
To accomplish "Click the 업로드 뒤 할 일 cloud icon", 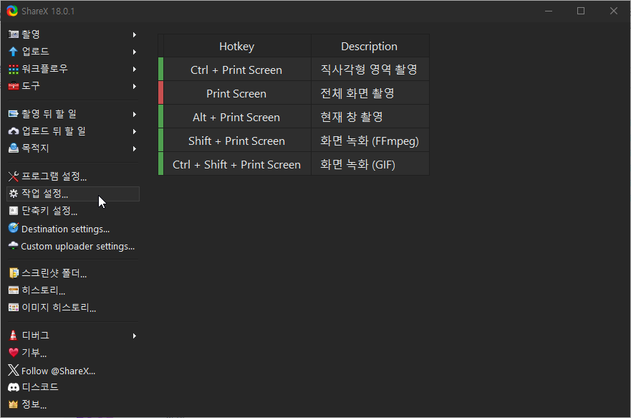I will pos(14,131).
